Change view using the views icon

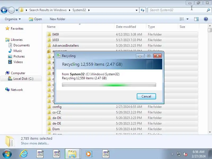[x=182, y=19]
